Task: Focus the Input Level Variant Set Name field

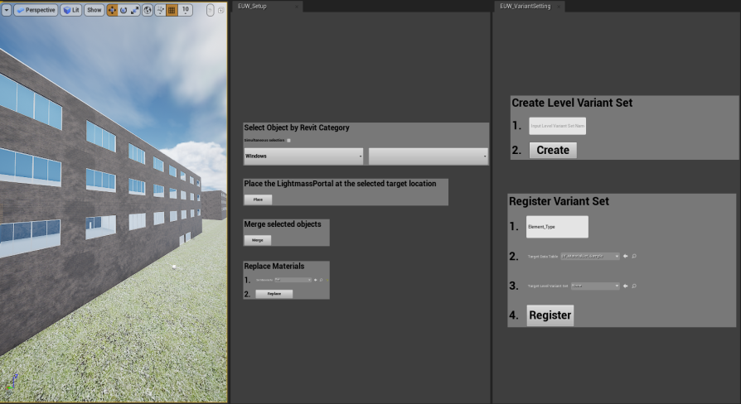Action: tap(558, 126)
